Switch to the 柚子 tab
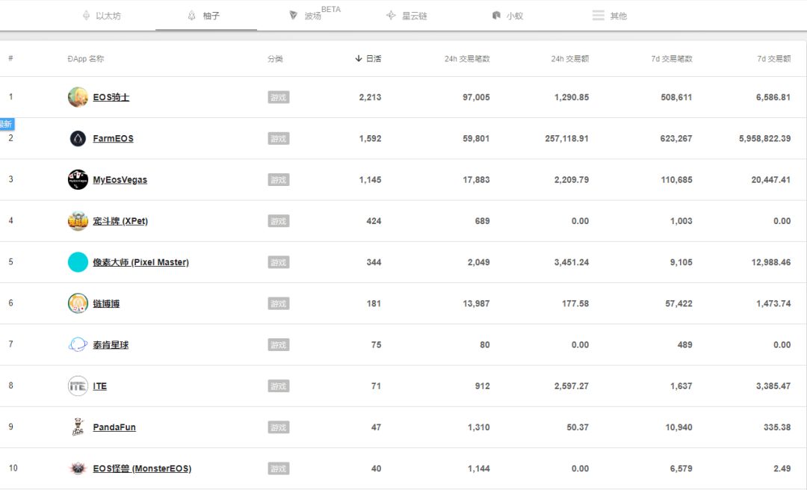The height and width of the screenshot is (490, 807). 206,16
